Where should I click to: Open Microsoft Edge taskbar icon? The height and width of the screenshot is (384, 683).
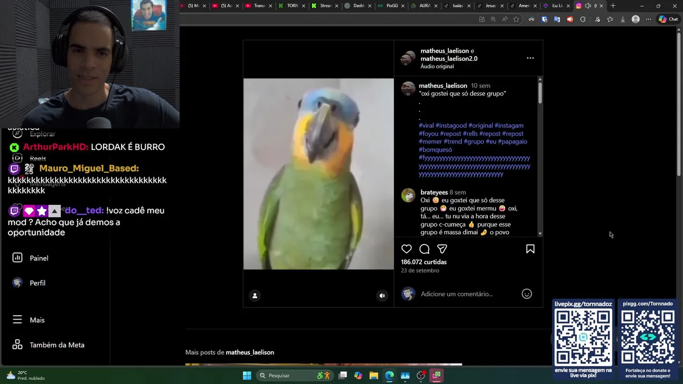click(390, 375)
